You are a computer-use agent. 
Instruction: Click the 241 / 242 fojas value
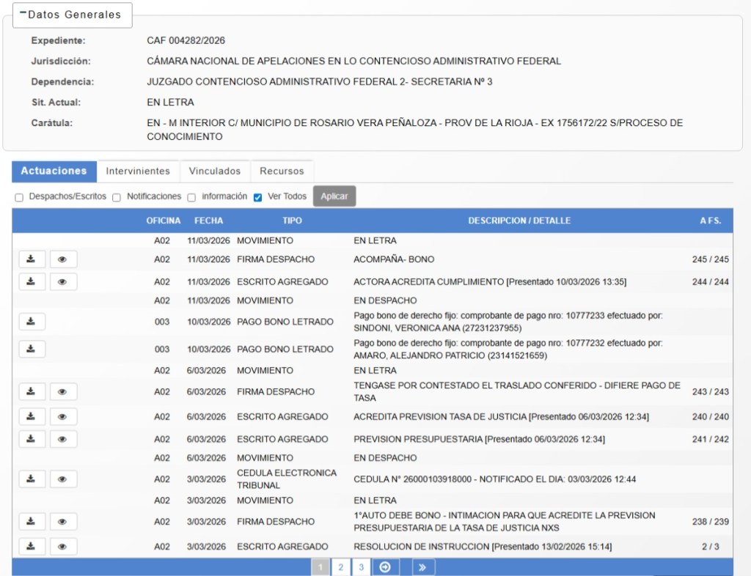[x=710, y=439]
